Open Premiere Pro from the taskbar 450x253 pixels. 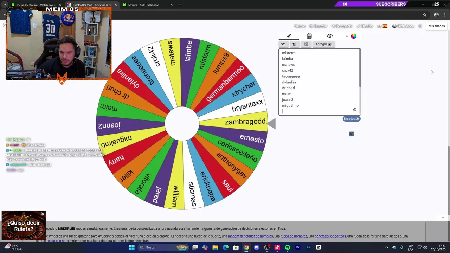click(298, 247)
